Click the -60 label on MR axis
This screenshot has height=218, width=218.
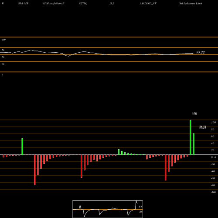point(213,178)
